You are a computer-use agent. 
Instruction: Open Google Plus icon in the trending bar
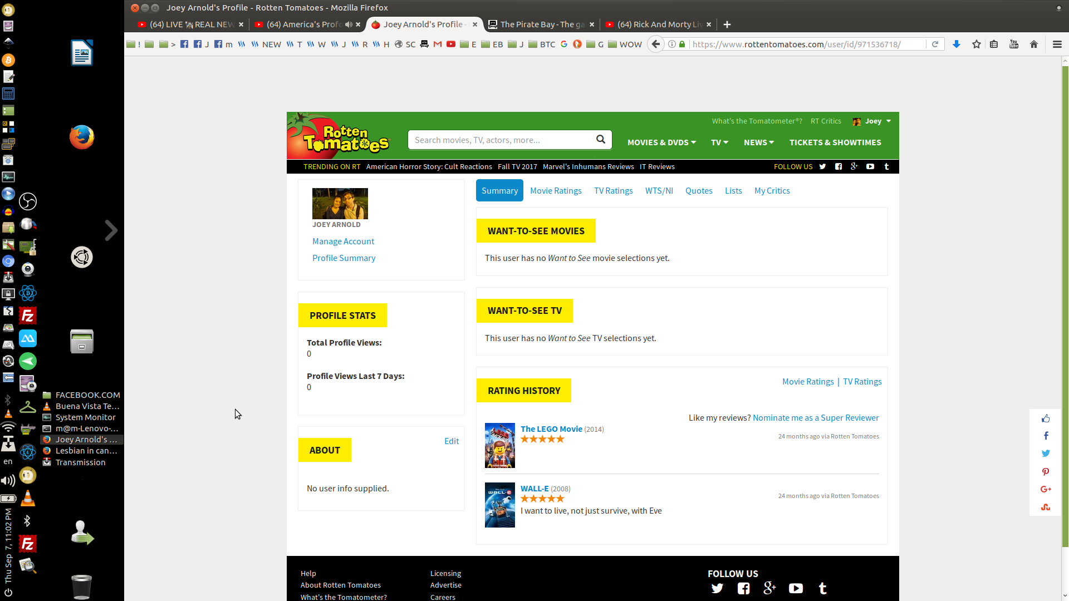point(854,167)
